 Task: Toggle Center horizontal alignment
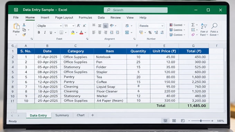click(x=100, y=32)
